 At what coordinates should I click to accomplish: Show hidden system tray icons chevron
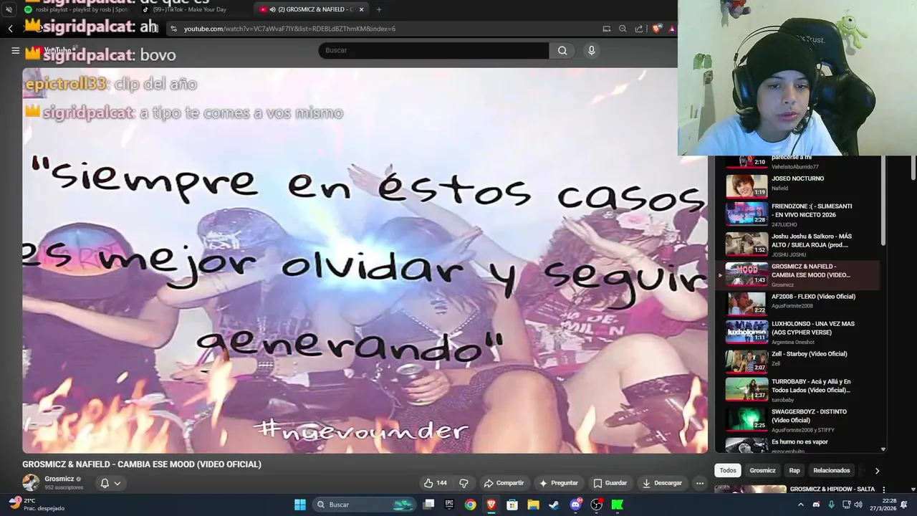pyautogui.click(x=800, y=505)
